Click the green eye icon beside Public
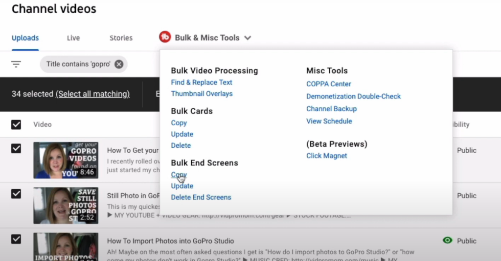The image size is (501, 261). 447,241
